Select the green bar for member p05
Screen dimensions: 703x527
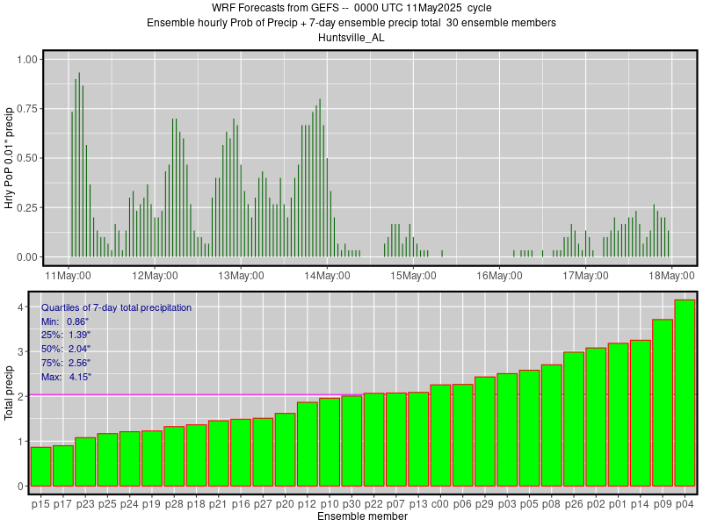pos(530,428)
